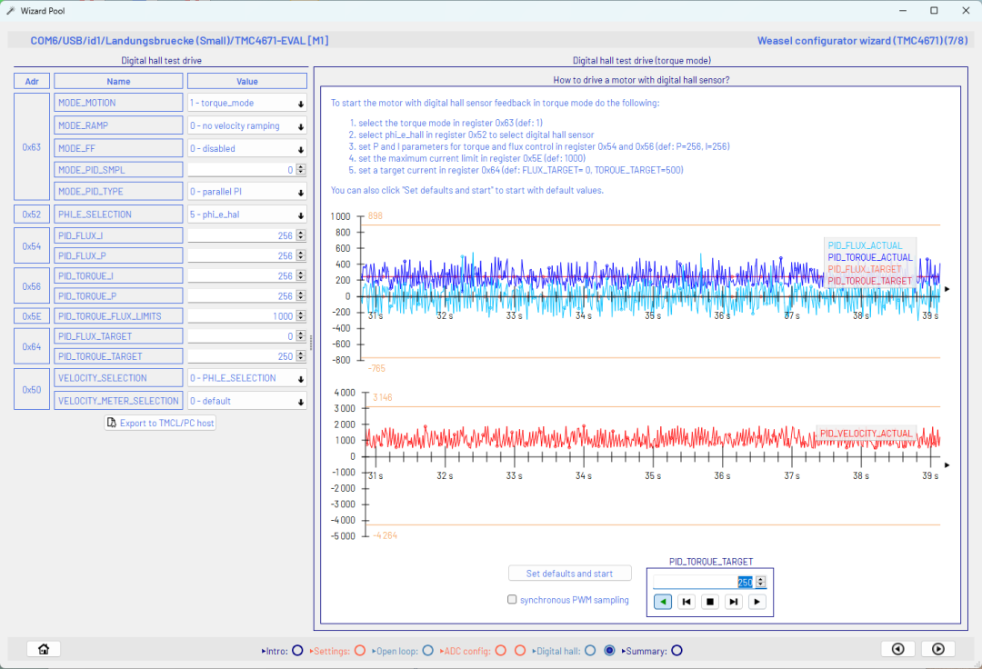
Task: Open the MODE_PID_TYPE dropdown
Action: point(246,192)
